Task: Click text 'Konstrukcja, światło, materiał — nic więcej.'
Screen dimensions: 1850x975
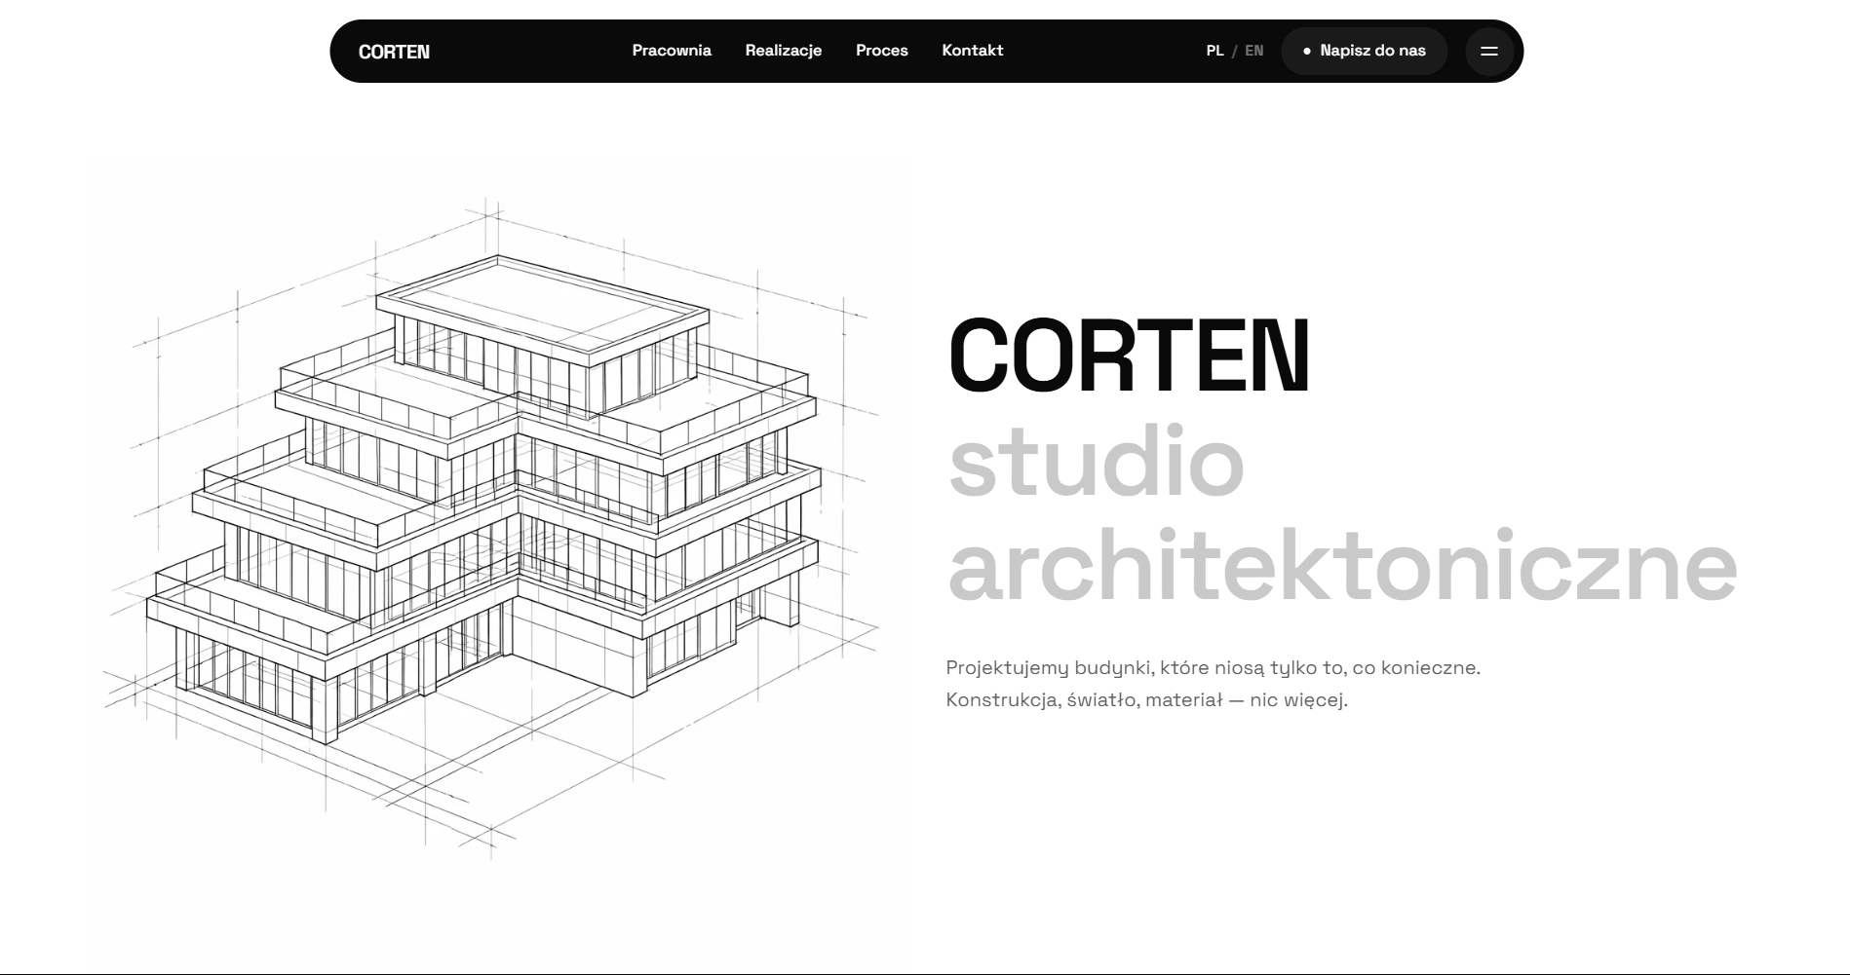Action: coord(1146,700)
